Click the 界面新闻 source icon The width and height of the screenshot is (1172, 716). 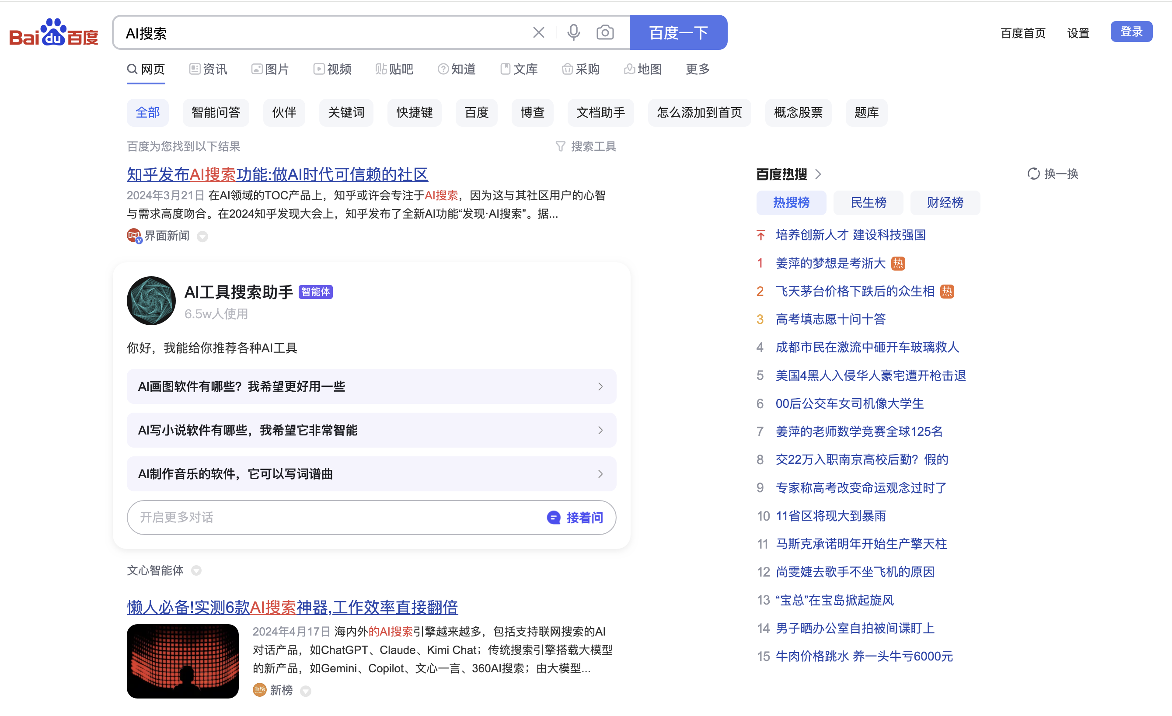point(134,236)
